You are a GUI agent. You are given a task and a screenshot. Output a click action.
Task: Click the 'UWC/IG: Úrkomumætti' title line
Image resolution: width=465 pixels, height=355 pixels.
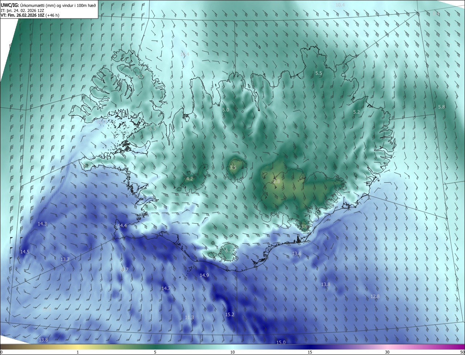point(48,5)
